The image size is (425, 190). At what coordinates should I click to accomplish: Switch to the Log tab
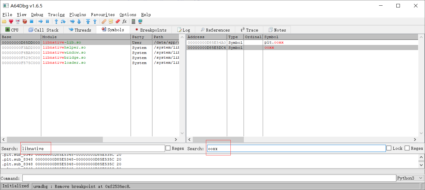click(x=184, y=30)
